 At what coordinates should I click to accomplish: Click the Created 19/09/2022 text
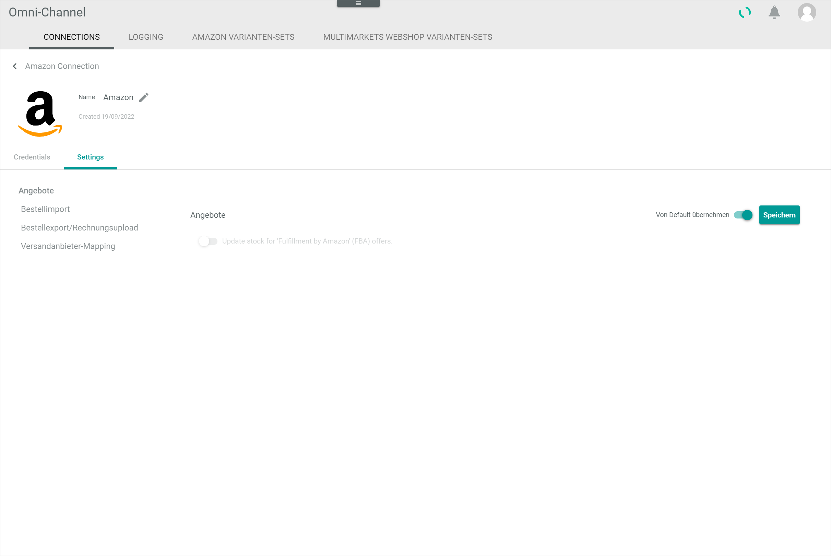pyautogui.click(x=106, y=117)
